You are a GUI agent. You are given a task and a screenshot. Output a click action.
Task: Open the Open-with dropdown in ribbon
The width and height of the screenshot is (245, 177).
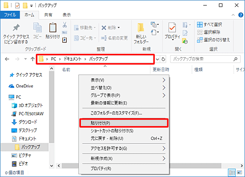point(190,25)
